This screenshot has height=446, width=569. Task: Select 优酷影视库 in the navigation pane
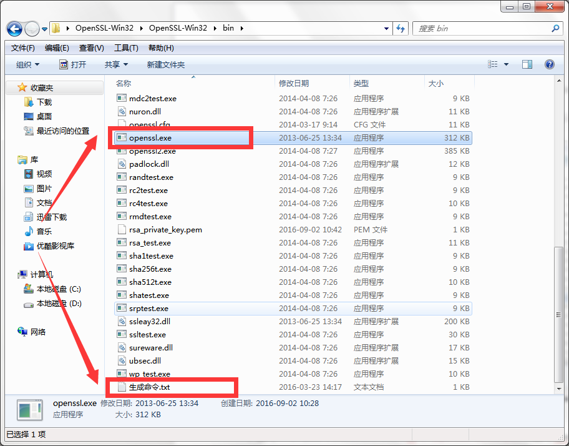[55, 246]
